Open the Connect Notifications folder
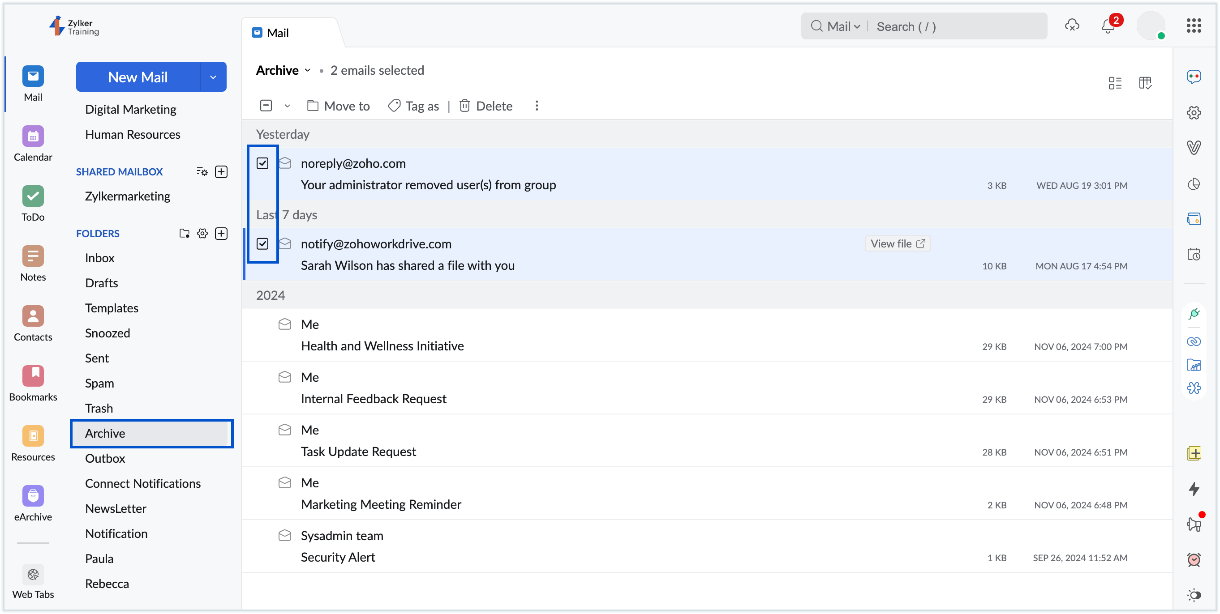Image resolution: width=1220 pixels, height=614 pixels. click(143, 484)
